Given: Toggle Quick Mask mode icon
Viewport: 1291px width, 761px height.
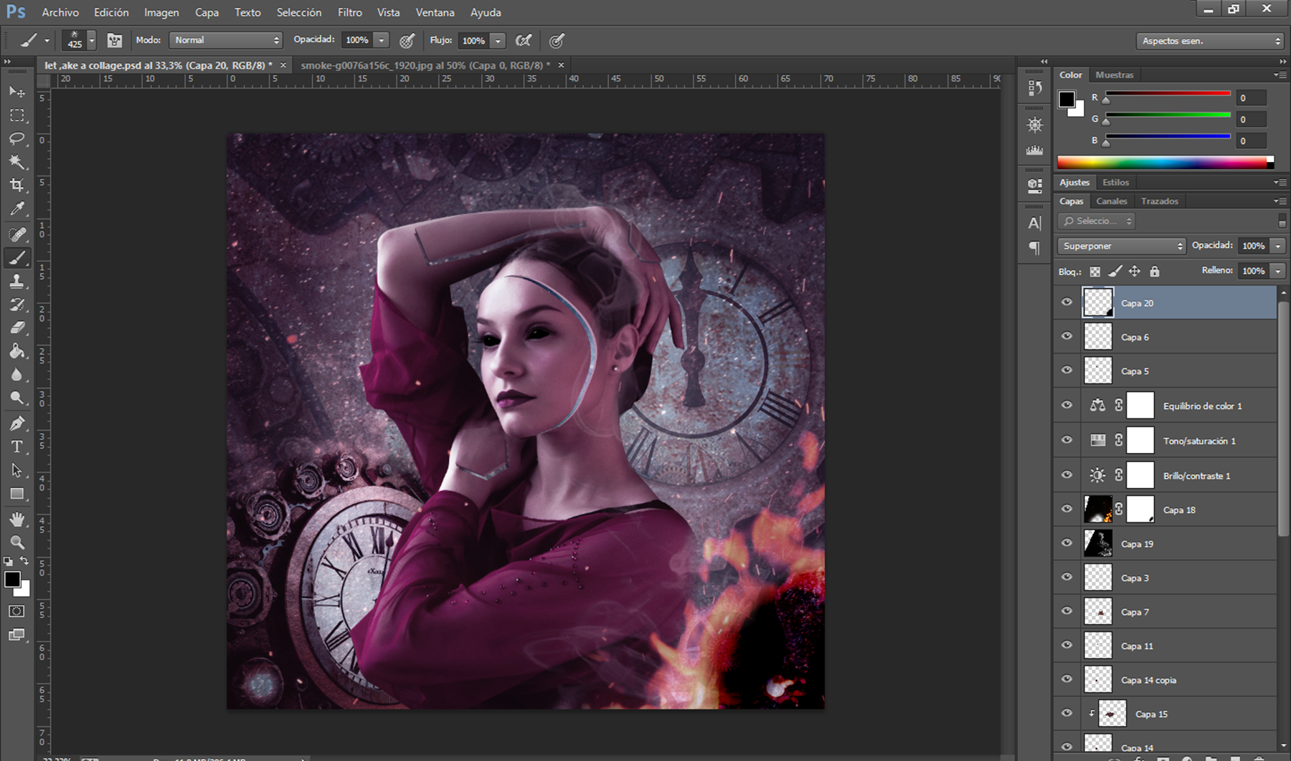Looking at the screenshot, I should [17, 611].
